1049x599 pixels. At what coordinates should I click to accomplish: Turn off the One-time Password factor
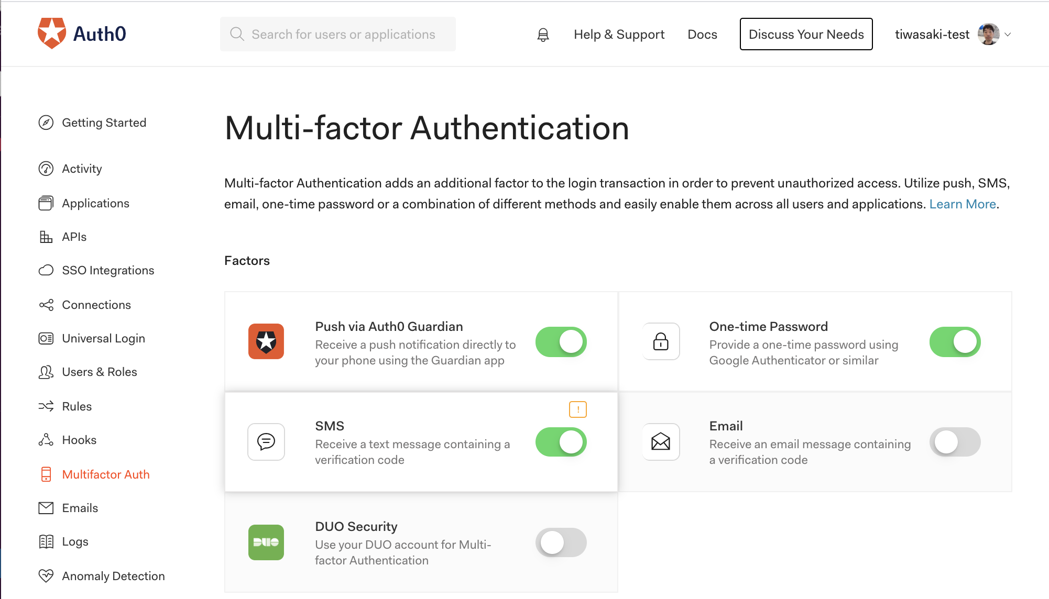(x=955, y=341)
